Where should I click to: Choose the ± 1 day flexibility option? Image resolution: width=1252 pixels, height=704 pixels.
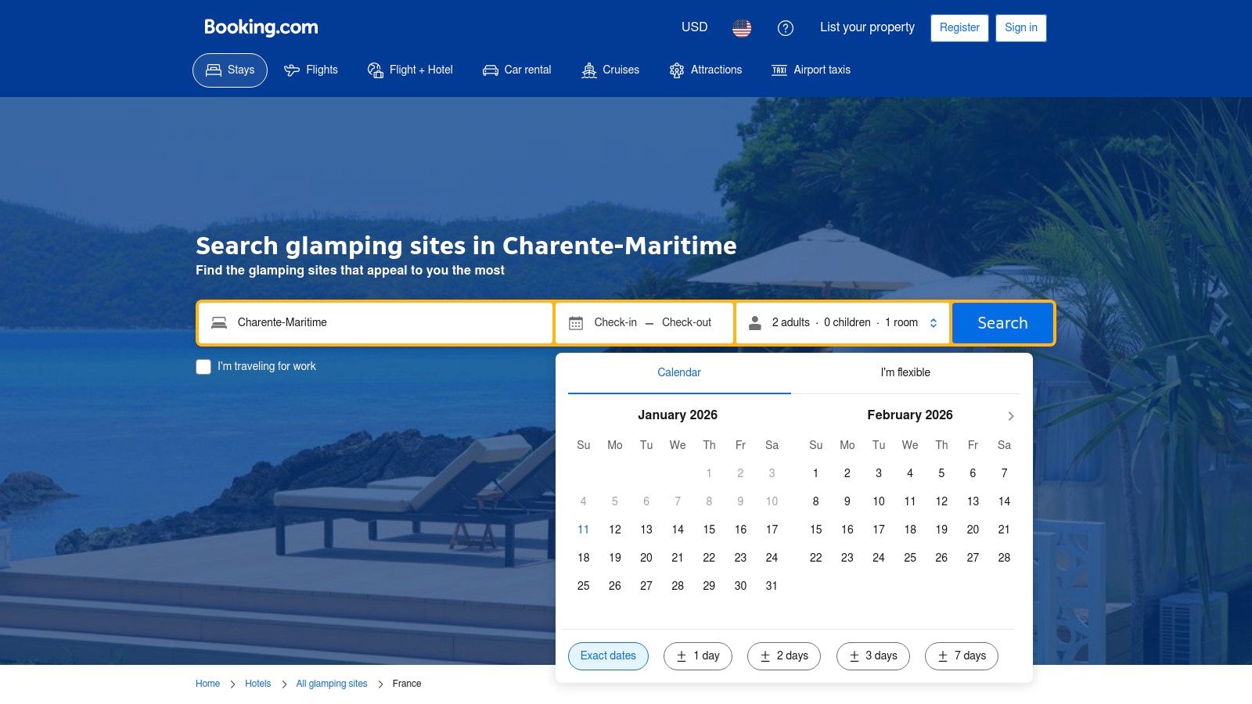click(x=698, y=656)
